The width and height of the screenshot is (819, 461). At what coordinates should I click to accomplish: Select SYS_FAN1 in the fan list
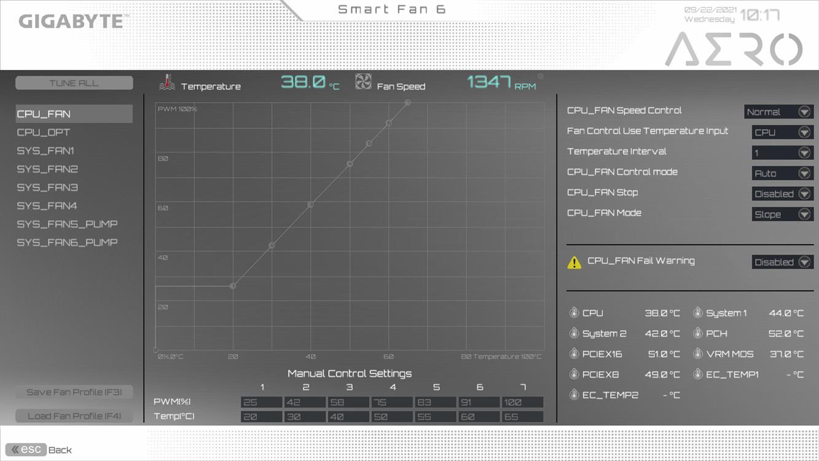pos(45,151)
